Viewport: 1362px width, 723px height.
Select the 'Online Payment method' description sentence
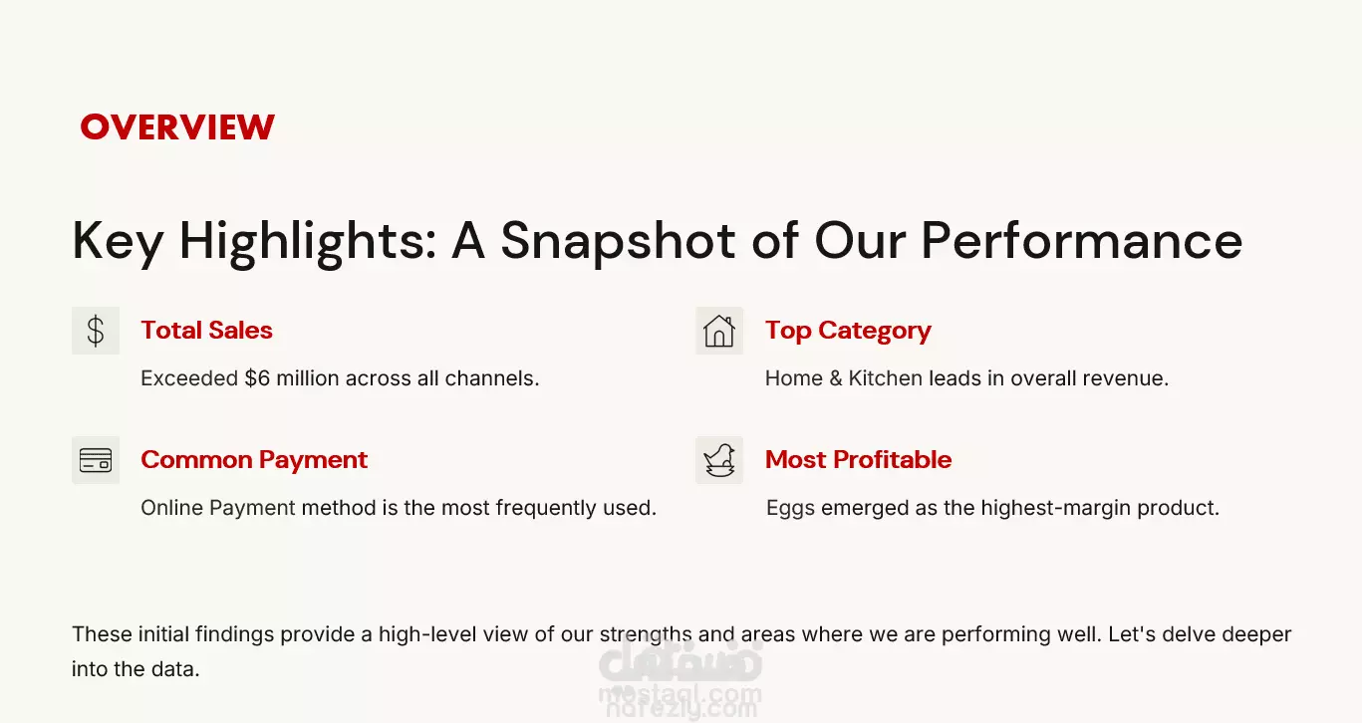[x=399, y=508]
